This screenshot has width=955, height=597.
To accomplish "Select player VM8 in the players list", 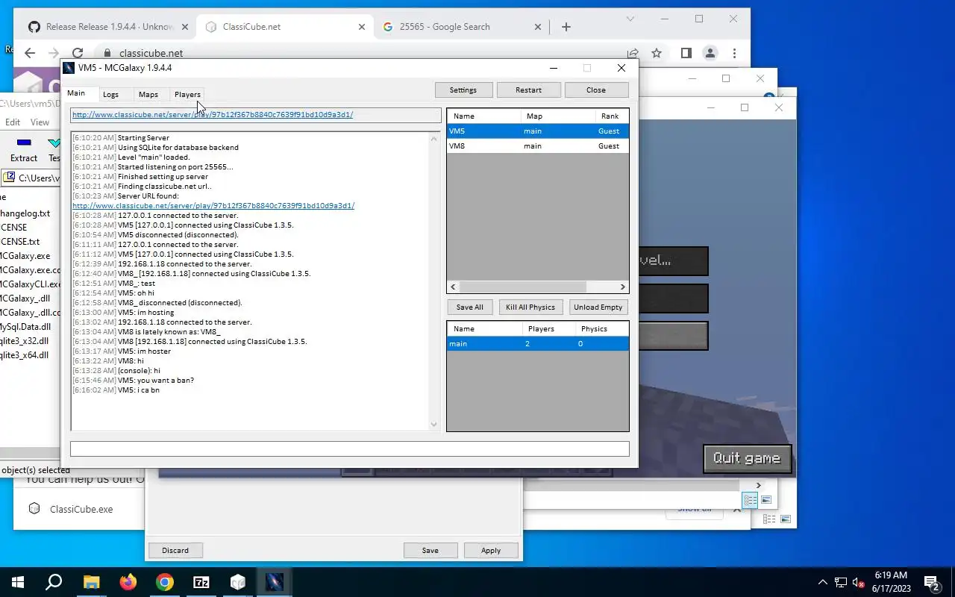I will pos(537,146).
